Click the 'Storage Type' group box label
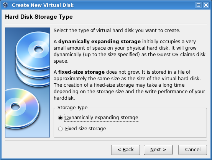 pos(72,108)
